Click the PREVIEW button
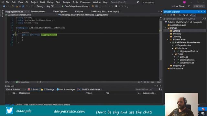Screen dimensions: 207x116 [x=199, y=6]
